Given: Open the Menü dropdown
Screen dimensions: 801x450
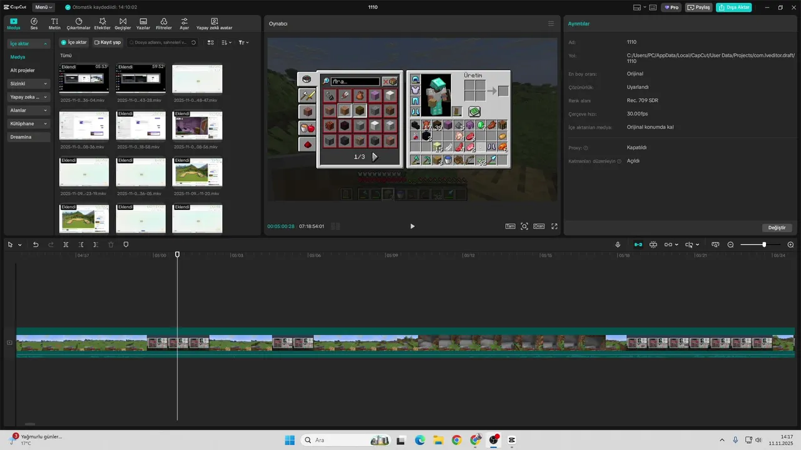Looking at the screenshot, I should coord(43,7).
